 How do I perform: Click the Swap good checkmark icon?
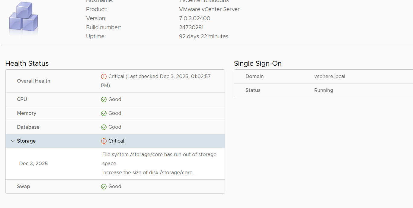click(104, 187)
